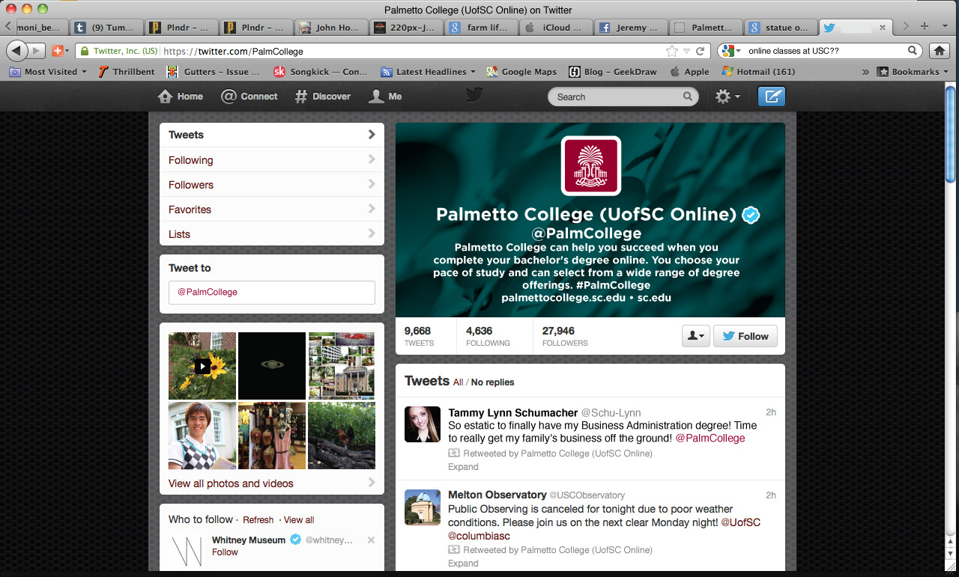959x577 pixels.
Task: Open Melton Observatory's name link
Action: 497,495
